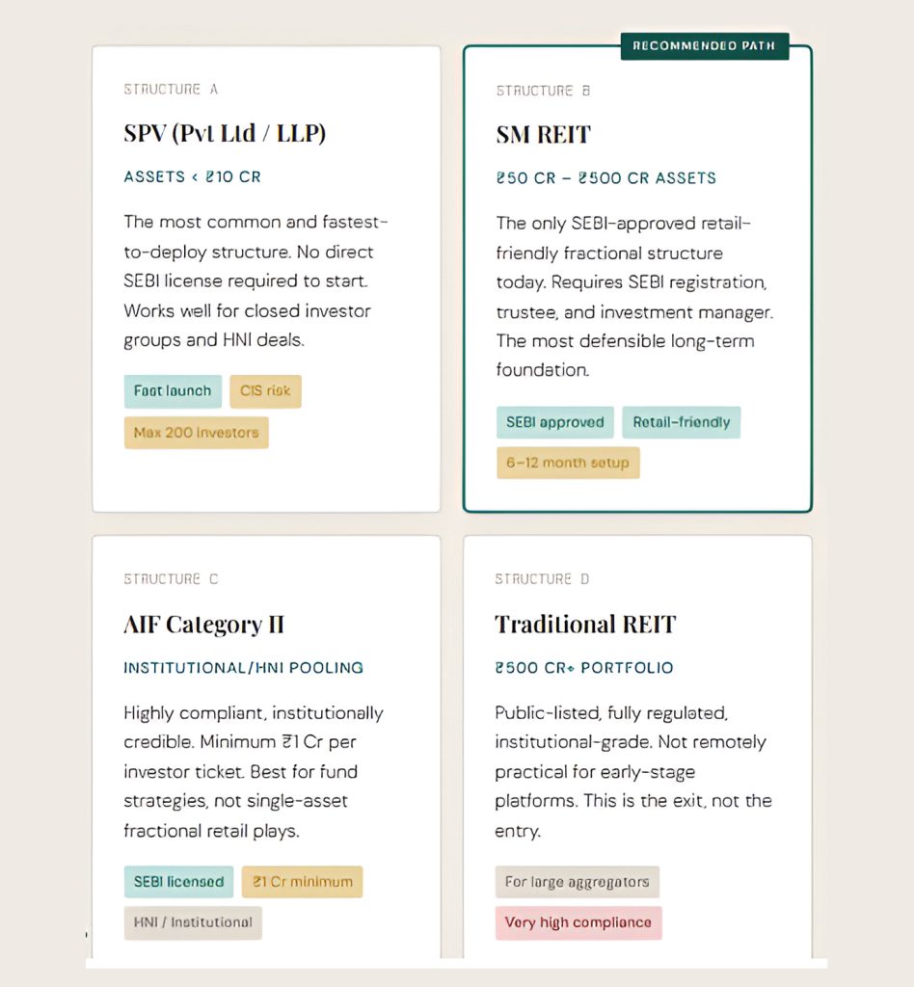The width and height of the screenshot is (914, 987).
Task: Click the ₹500 Cr+ Portfolio subtitle
Action: [584, 667]
